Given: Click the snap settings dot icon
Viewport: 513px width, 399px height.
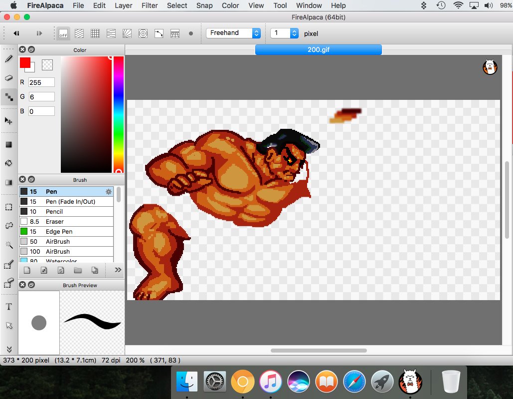Looking at the screenshot, I should 191,33.
